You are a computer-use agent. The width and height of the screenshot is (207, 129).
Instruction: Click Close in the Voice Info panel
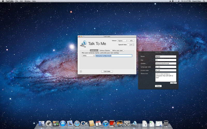158,86
